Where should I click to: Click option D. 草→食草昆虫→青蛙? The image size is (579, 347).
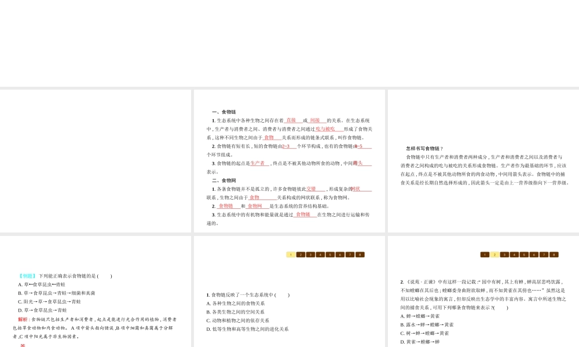pos(42,310)
